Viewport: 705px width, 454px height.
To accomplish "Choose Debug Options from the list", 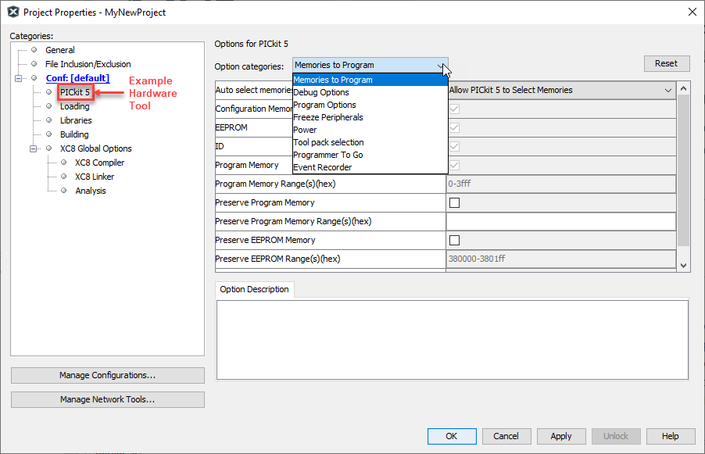I will coord(320,92).
